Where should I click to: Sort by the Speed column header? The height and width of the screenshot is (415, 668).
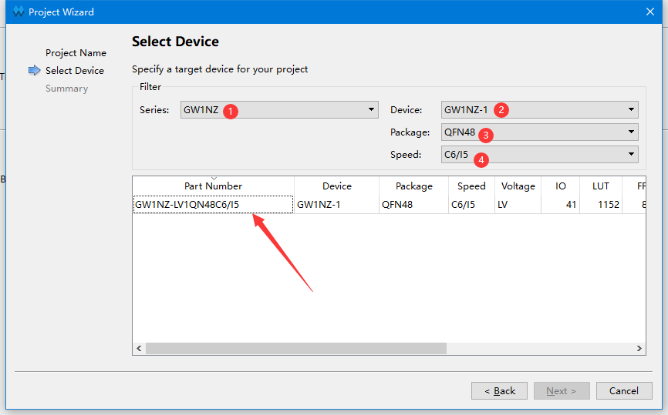(x=471, y=186)
